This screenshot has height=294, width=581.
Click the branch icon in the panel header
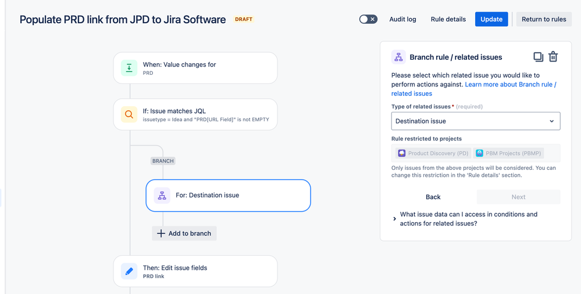pos(398,57)
